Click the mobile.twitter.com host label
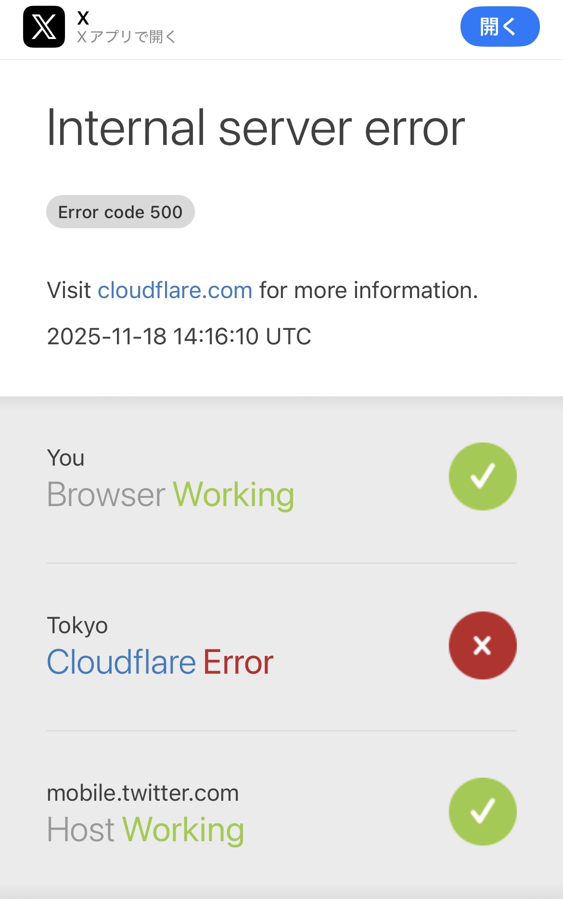Screen dimensions: 563x899 tap(142, 793)
